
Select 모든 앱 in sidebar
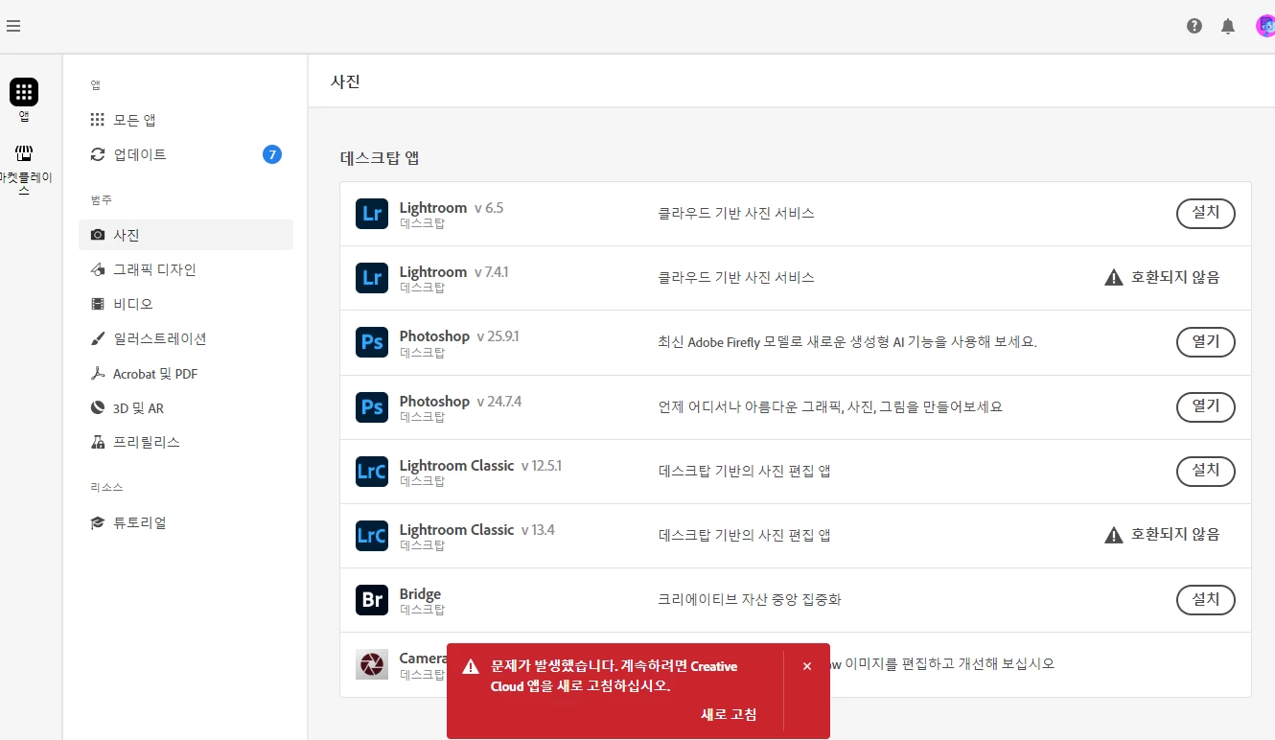pos(186,120)
